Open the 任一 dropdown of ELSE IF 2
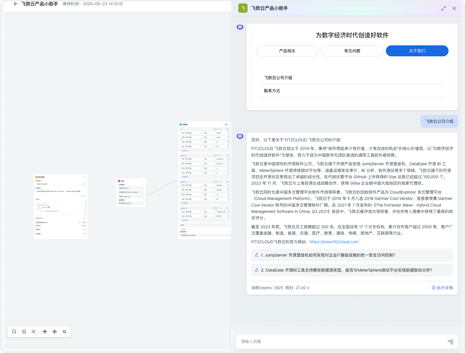This screenshot has width=465, height=353. point(222,182)
